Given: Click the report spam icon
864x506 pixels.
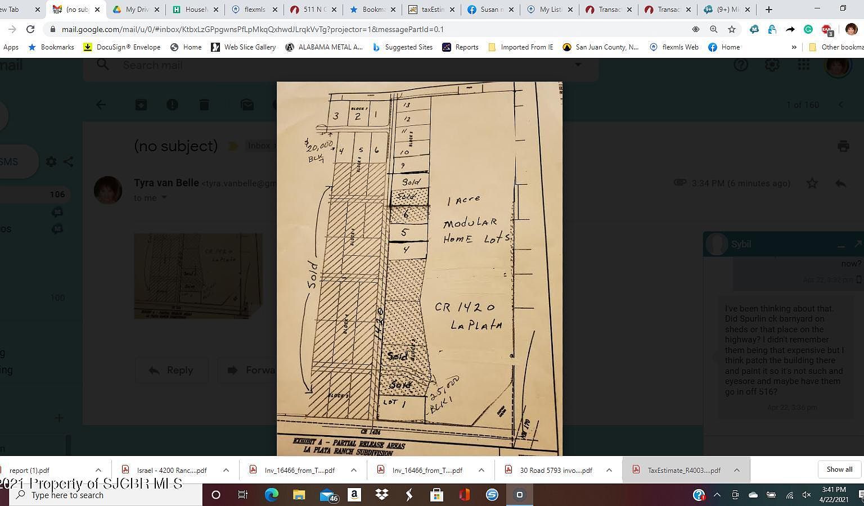Looking at the screenshot, I should pos(172,105).
